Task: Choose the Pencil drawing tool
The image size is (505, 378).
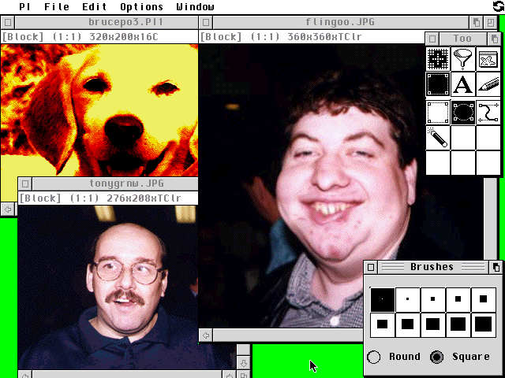Action: (x=488, y=85)
